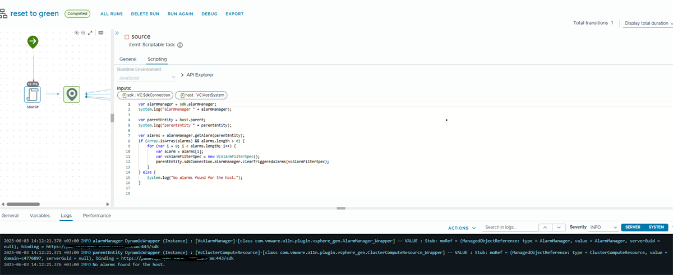Click RUN AGAIN
Screen dimensions: 673x275
(181, 13)
